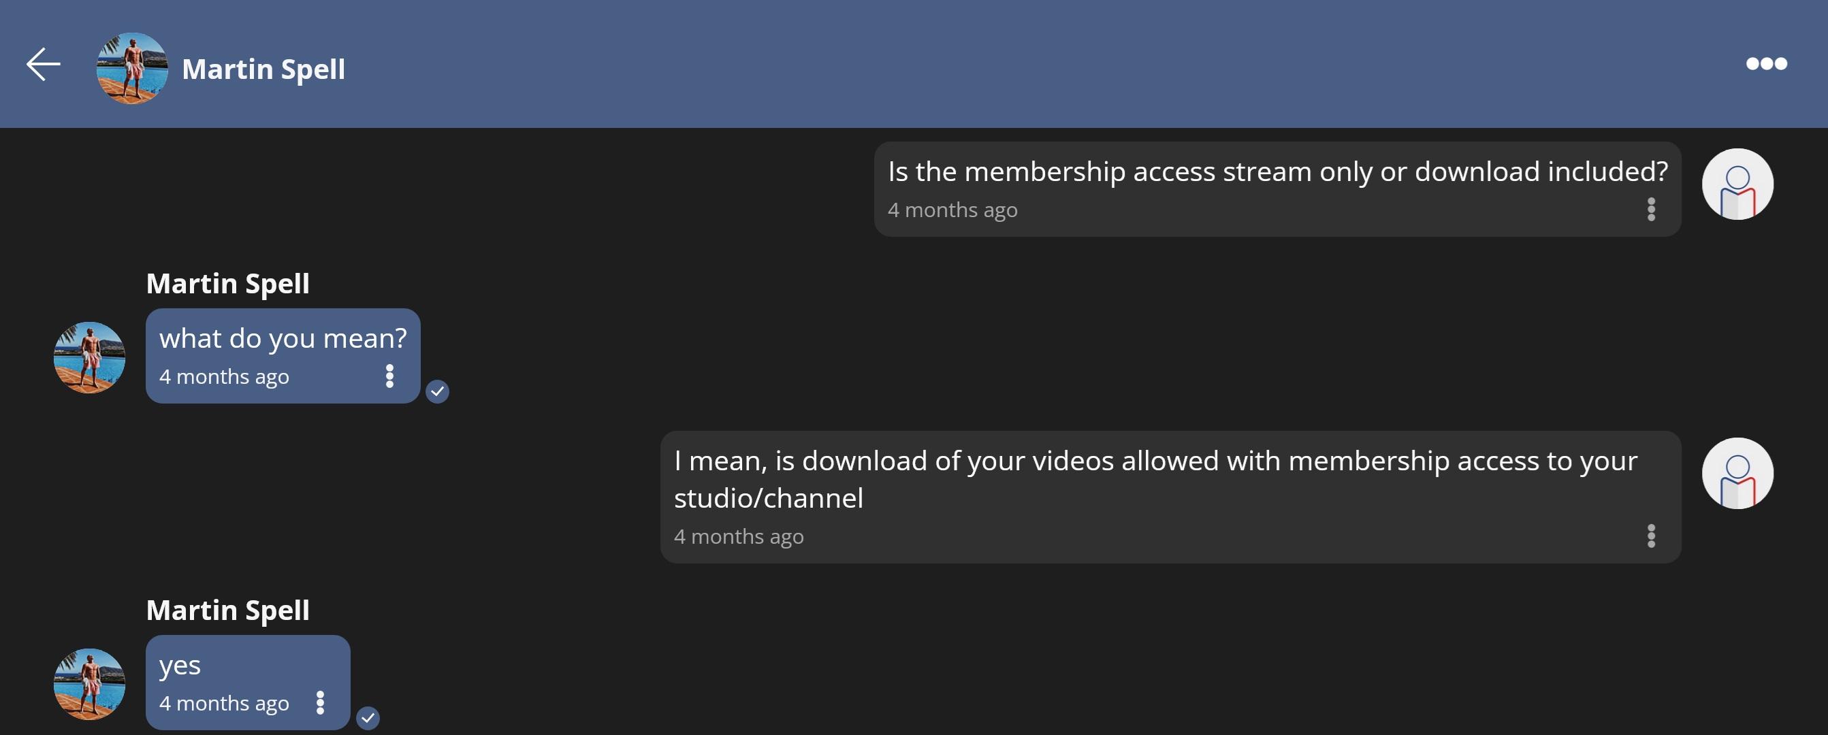Click the back arrow in header
Image resolution: width=1828 pixels, height=735 pixels.
click(44, 65)
